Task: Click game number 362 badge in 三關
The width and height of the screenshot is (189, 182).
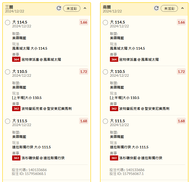Action: coord(16,109)
